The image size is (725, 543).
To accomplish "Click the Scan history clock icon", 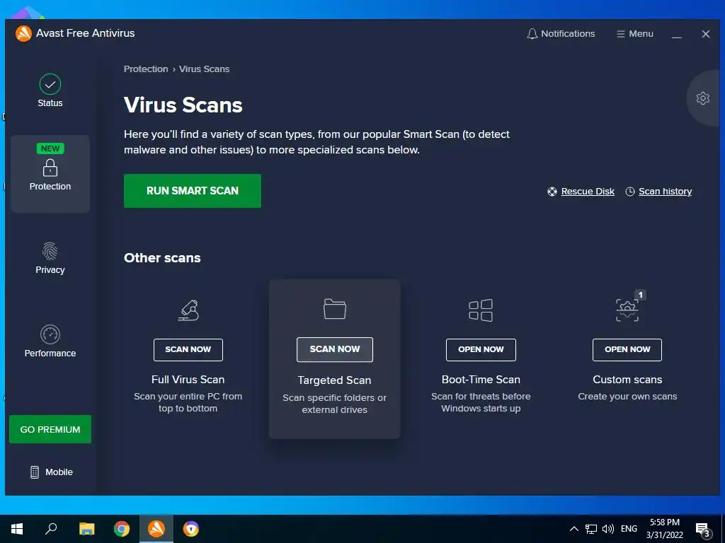I will [x=629, y=191].
